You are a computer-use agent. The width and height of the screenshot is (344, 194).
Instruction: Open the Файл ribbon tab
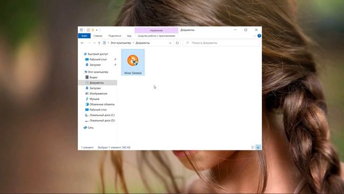click(x=84, y=36)
